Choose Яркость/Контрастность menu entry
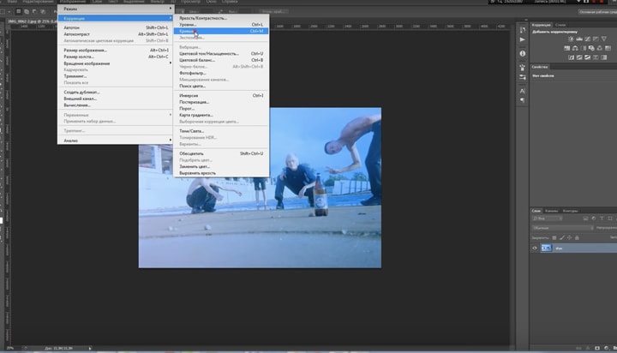This screenshot has width=617, height=353. tap(221, 18)
